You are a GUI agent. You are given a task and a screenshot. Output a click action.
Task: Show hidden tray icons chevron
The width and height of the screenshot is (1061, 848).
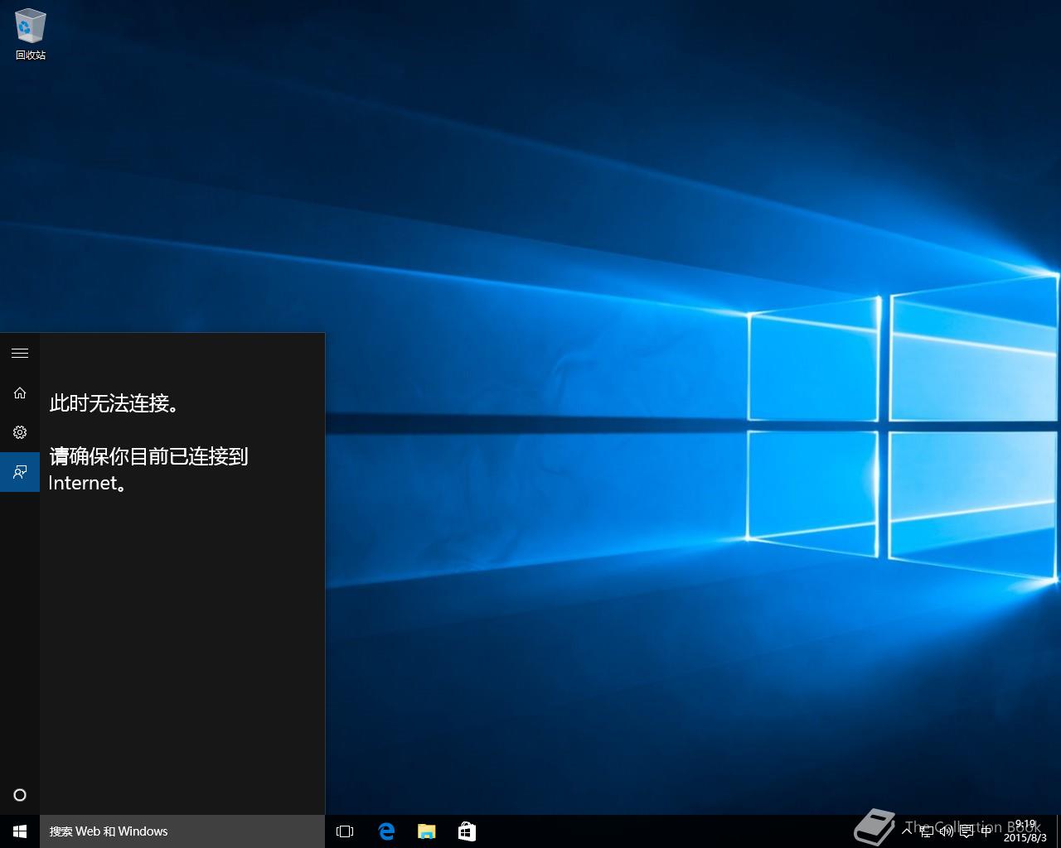point(907,831)
